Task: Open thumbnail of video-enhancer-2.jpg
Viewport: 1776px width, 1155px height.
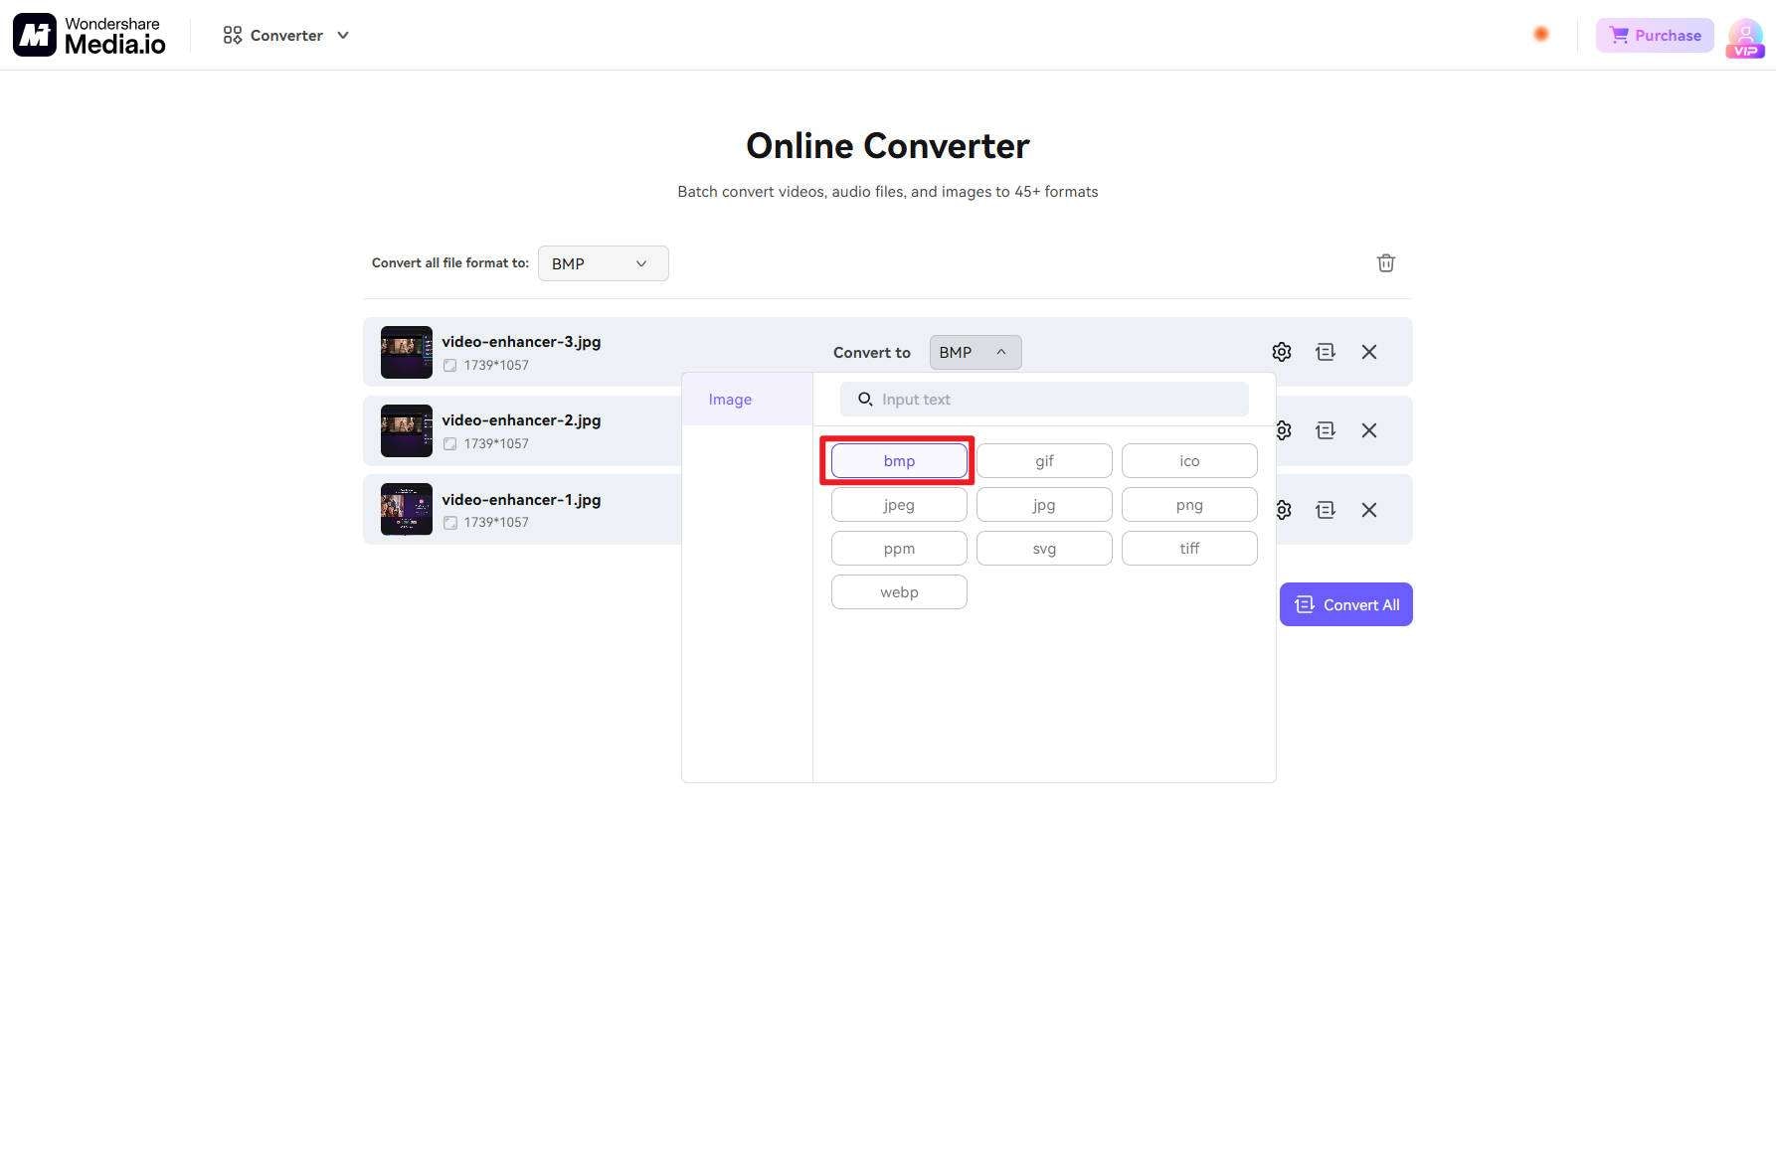Action: coord(407,430)
